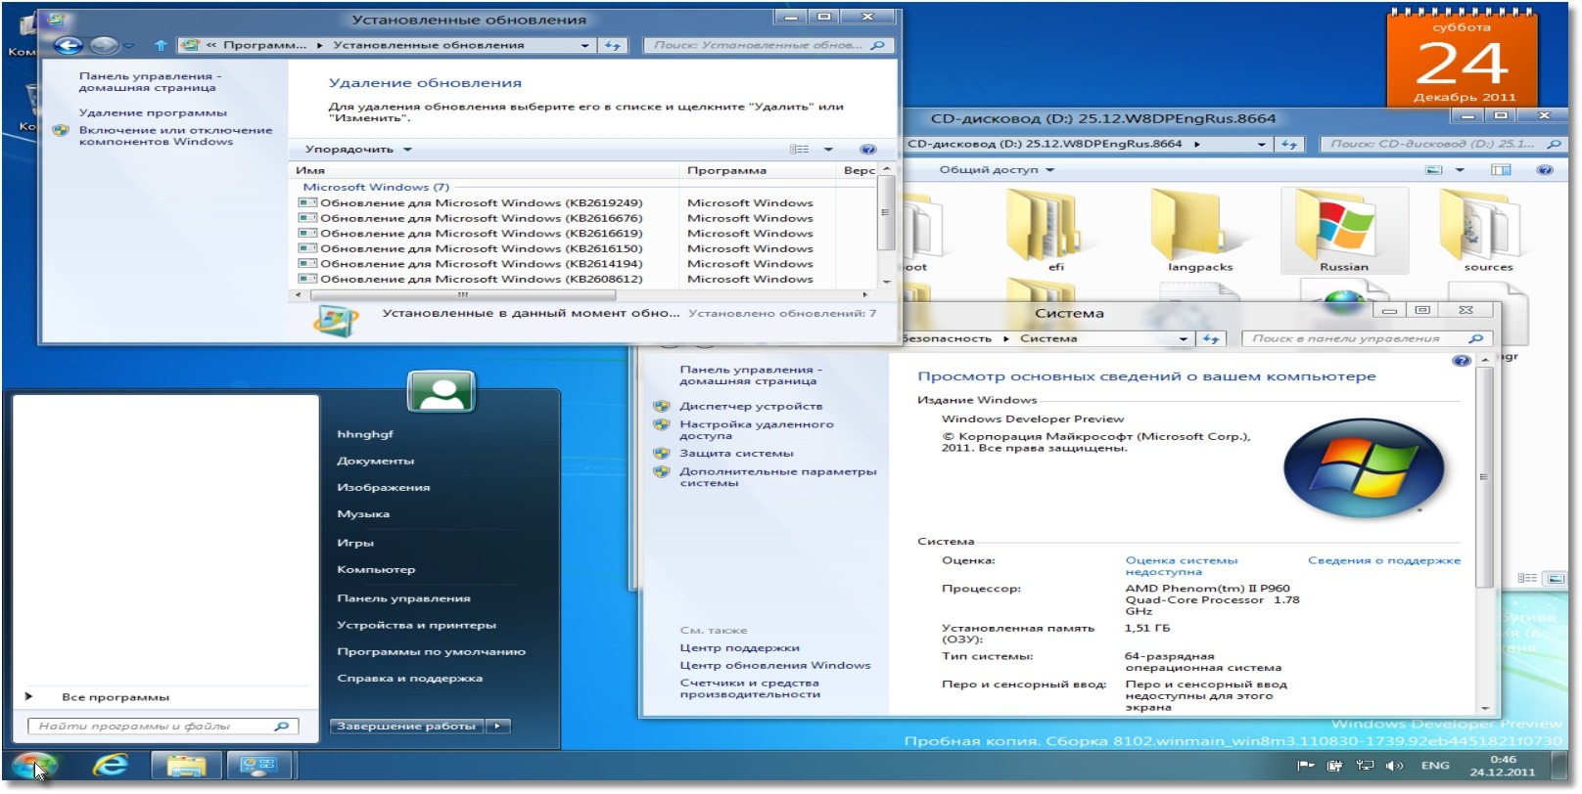This screenshot has width=1582, height=794.
Task: Open Диспетчер устройств in System window
Action: (x=751, y=406)
